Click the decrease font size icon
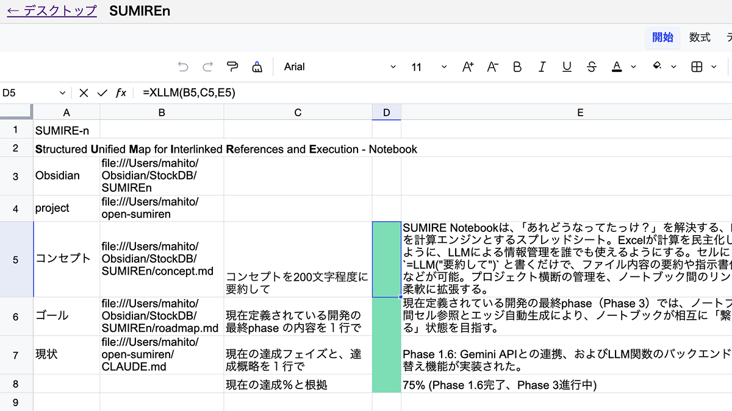This screenshot has height=411, width=732. (492, 67)
